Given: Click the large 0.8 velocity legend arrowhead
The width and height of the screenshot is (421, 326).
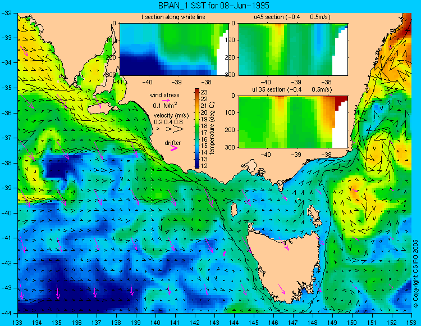Looking at the screenshot, I should pyautogui.click(x=178, y=129).
